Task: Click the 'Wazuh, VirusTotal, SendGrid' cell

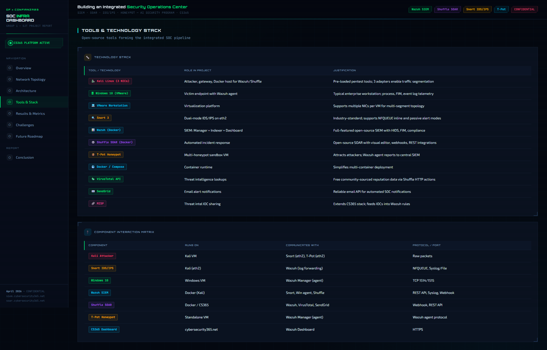Action: click(307, 305)
